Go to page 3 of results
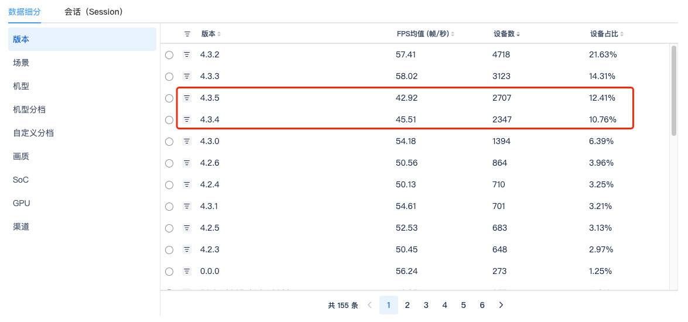The height and width of the screenshot is (322, 688). (x=426, y=305)
